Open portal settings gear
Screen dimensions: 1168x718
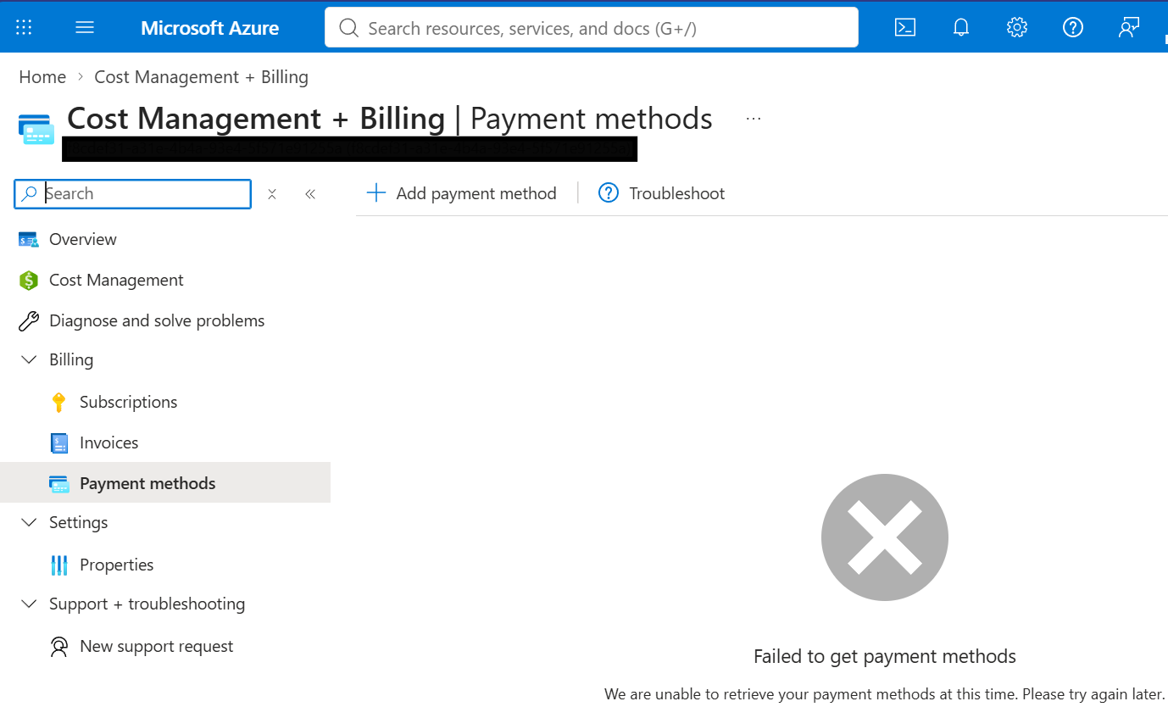(1017, 27)
